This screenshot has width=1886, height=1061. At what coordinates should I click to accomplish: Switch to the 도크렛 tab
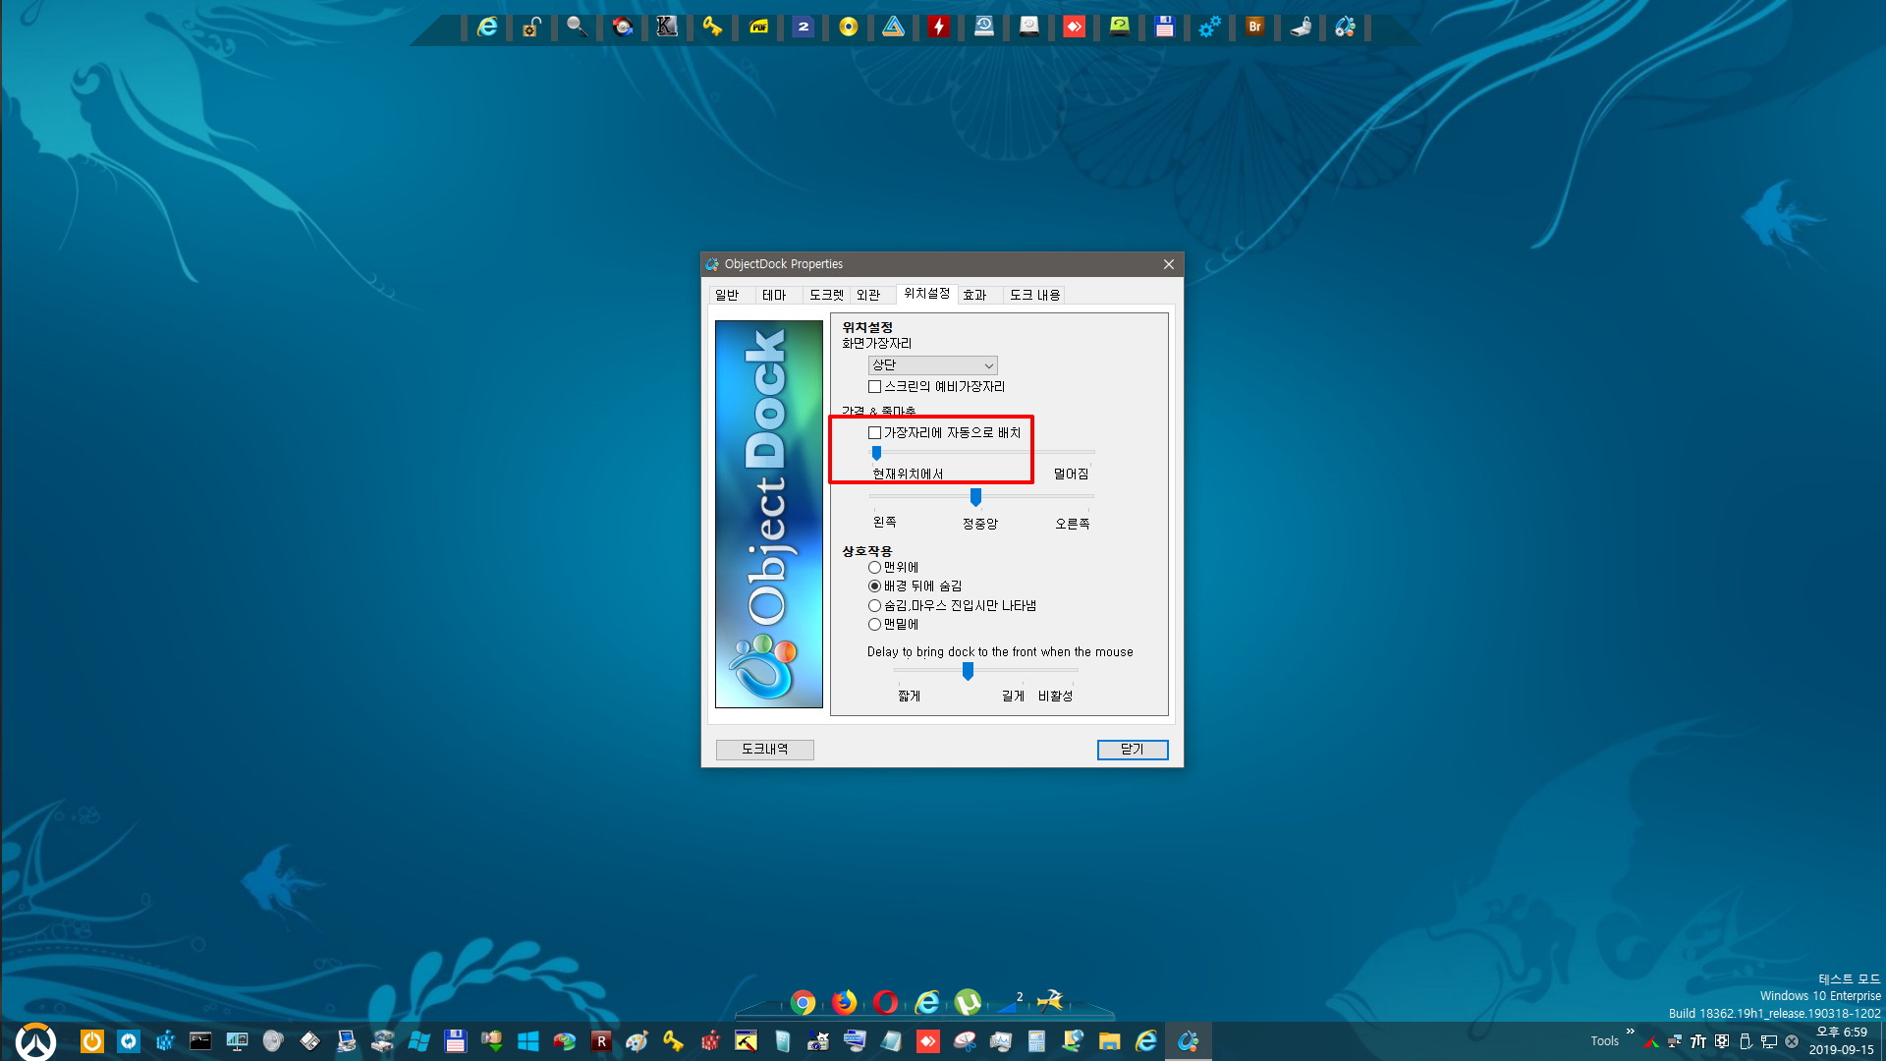(826, 295)
